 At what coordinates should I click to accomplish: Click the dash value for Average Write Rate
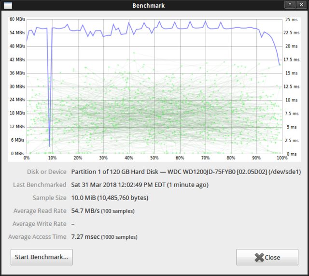73,224
